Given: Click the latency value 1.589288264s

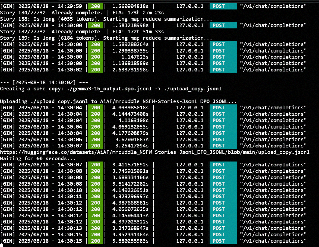Looking at the screenshot, I should pos(131,44).
